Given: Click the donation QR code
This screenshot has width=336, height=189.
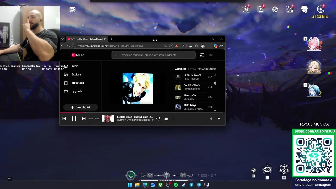Looking at the screenshot, I should point(314,155).
